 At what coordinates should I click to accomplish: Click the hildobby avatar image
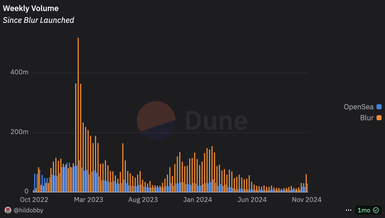click(8, 210)
